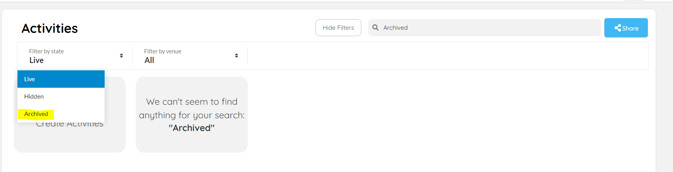Click the All venue value
The width and height of the screenshot is (673, 172).
[149, 60]
